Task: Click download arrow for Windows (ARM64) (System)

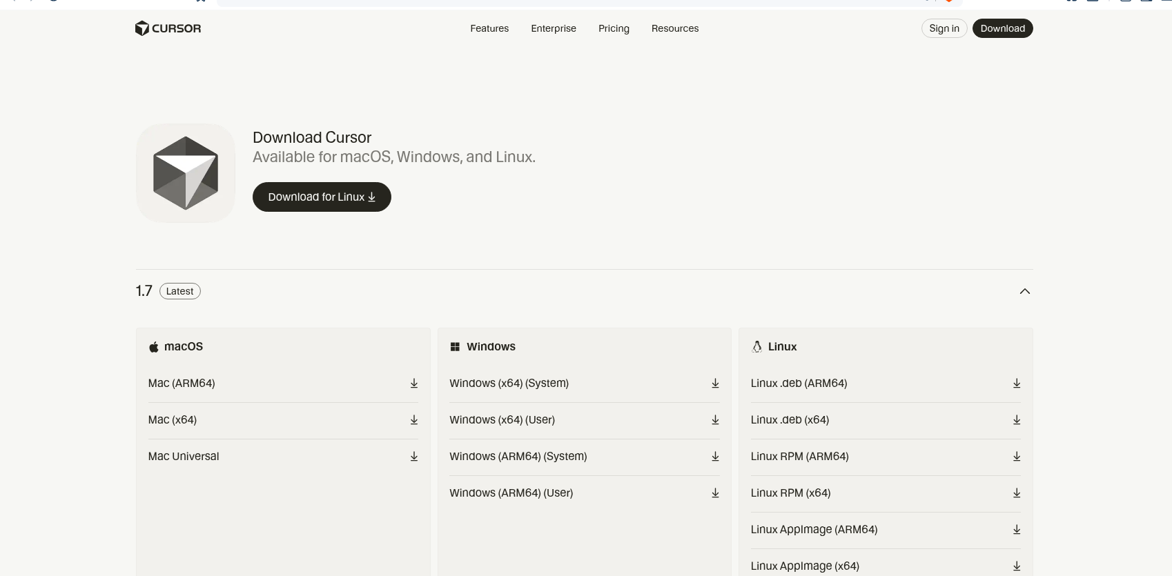Action: point(715,457)
